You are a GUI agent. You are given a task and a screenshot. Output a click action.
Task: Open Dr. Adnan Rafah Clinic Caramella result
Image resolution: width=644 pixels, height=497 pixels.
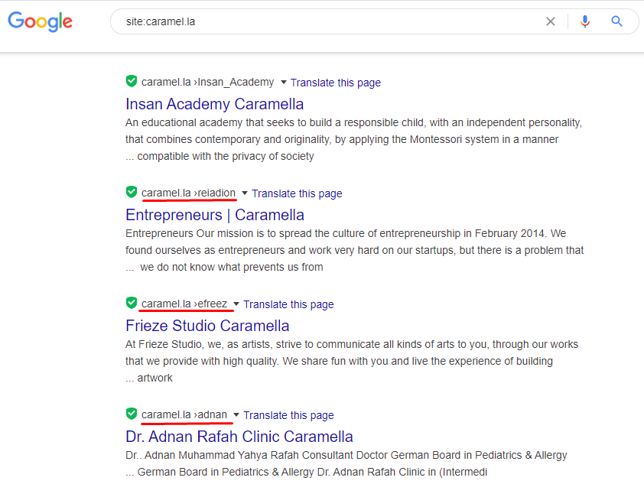239,437
